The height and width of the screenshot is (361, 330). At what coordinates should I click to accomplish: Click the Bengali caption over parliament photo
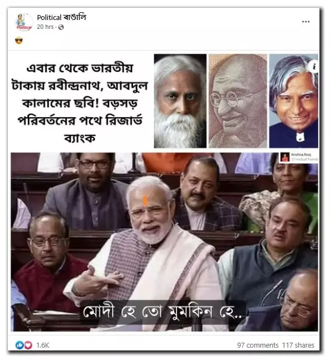point(163,312)
